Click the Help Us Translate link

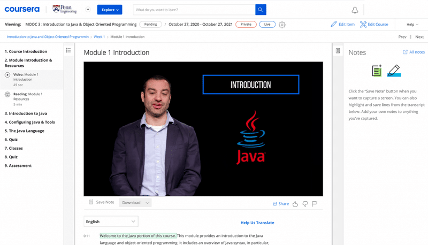tap(257, 223)
